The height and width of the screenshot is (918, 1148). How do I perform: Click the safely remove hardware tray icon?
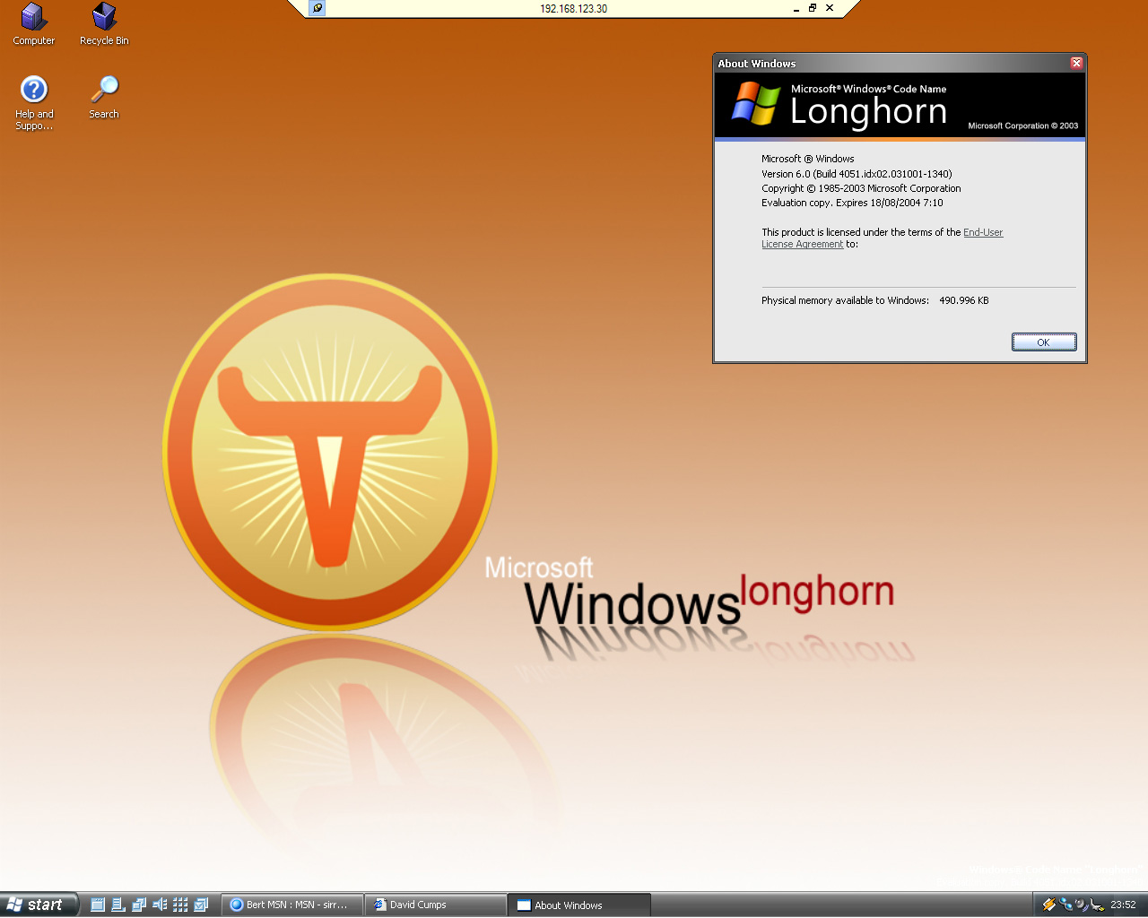point(1096,905)
